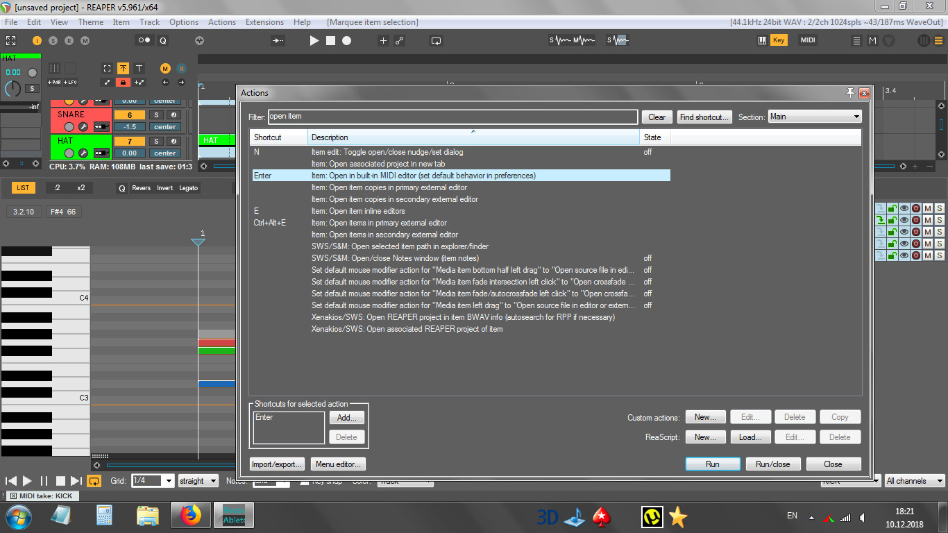Click the left arrow icon in track toolbar
The image size is (948, 533).
tap(165, 82)
